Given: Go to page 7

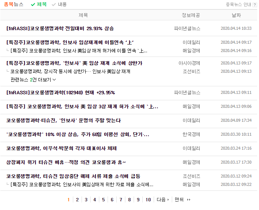Looking at the screenshot, I should pos(121,200).
